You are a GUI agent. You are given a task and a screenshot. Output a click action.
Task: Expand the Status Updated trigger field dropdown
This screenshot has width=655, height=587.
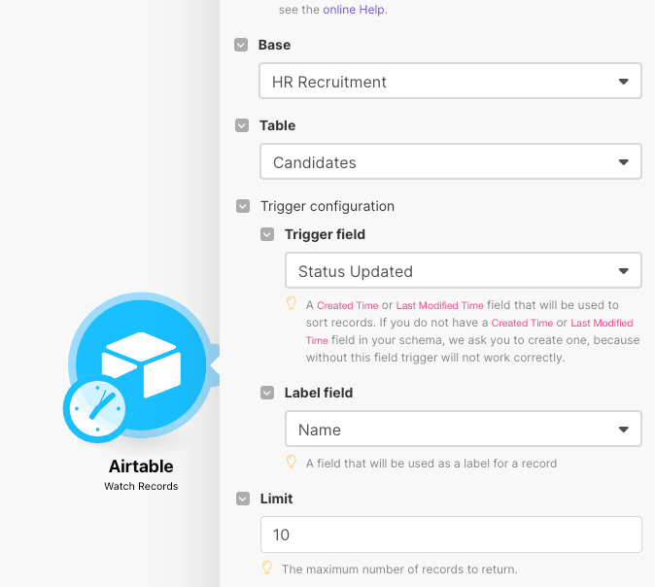(x=463, y=271)
